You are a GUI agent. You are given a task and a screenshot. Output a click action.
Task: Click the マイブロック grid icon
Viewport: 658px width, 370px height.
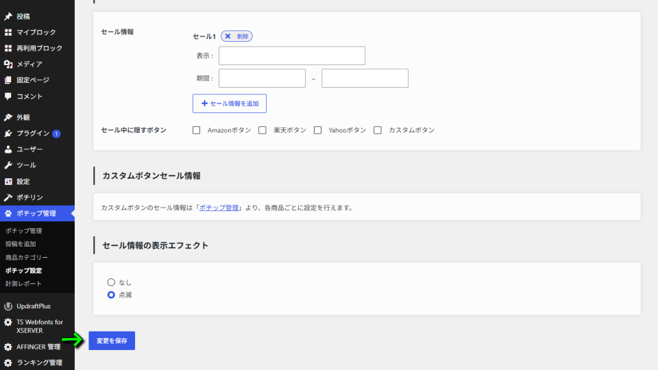8,32
